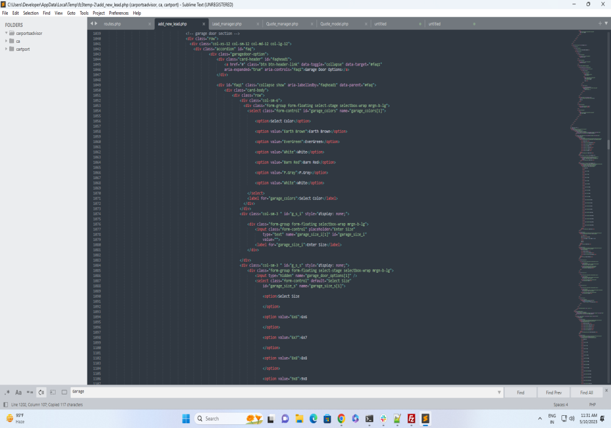Open Google Chrome from taskbar
The width and height of the screenshot is (611, 428).
(342, 419)
